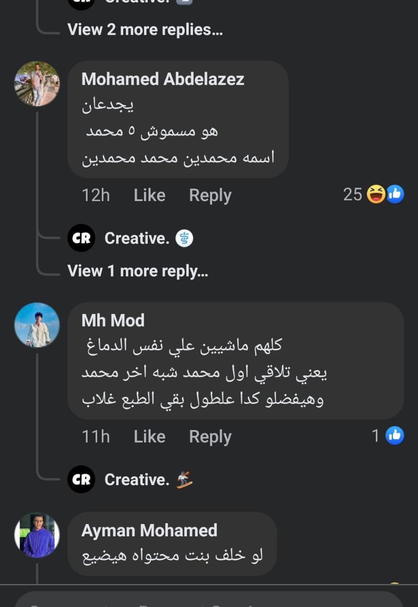View the 25 reactions count
Viewport: 418px width, 607px height.
[353, 194]
